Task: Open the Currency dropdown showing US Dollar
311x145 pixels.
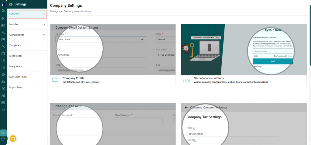Action: 166,55
